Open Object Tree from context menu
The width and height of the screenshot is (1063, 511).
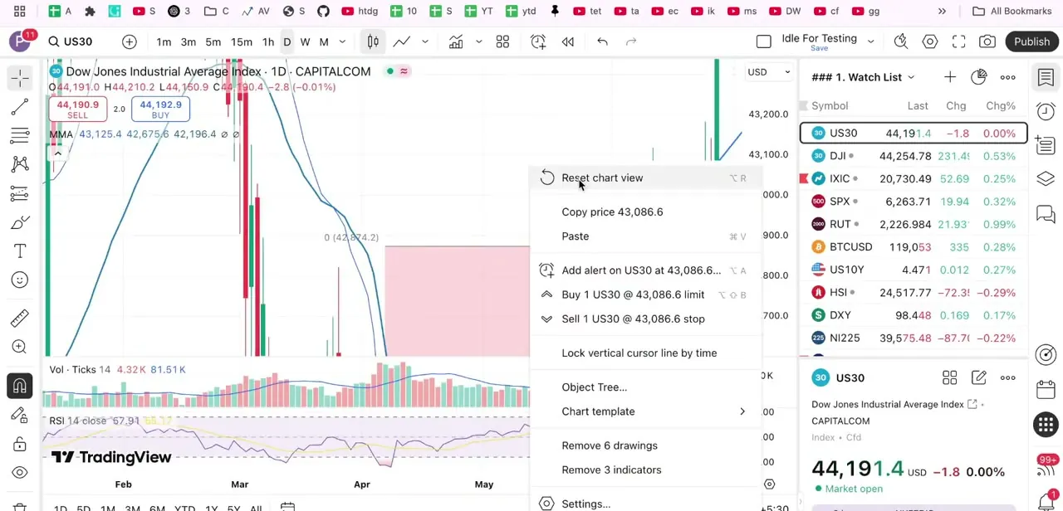point(646,387)
